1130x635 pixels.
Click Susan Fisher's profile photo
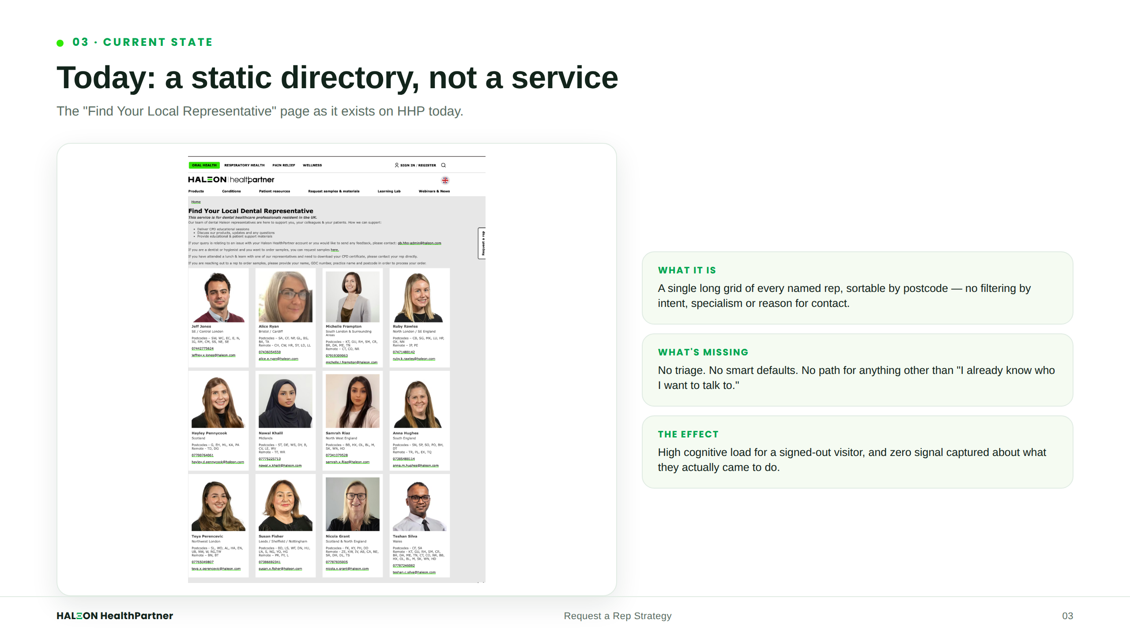click(286, 504)
